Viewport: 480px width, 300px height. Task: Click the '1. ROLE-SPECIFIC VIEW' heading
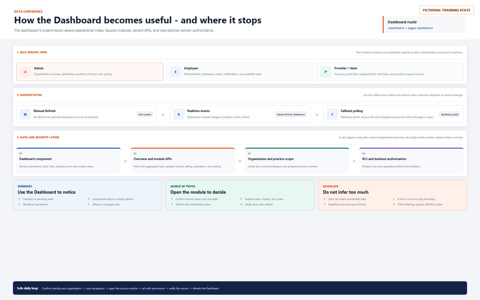pos(32,52)
